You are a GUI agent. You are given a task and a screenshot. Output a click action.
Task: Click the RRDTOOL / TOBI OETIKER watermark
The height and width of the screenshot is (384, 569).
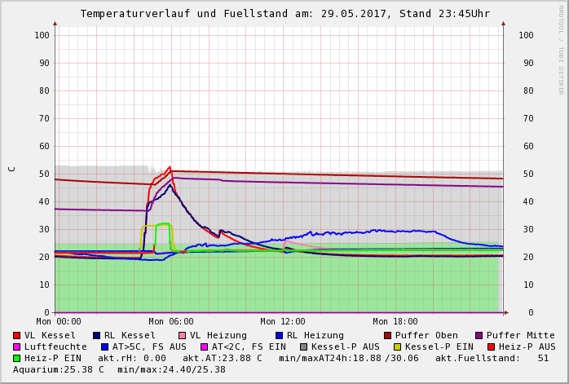click(x=560, y=49)
